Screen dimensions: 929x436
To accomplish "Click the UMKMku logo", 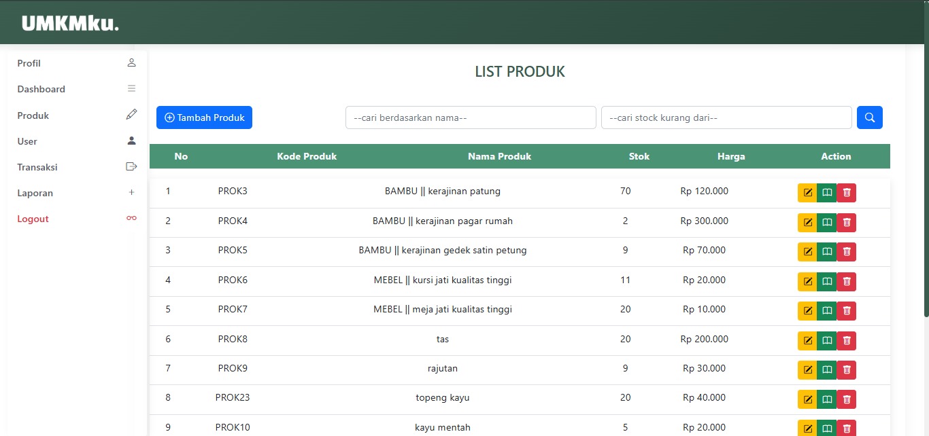I will [70, 23].
